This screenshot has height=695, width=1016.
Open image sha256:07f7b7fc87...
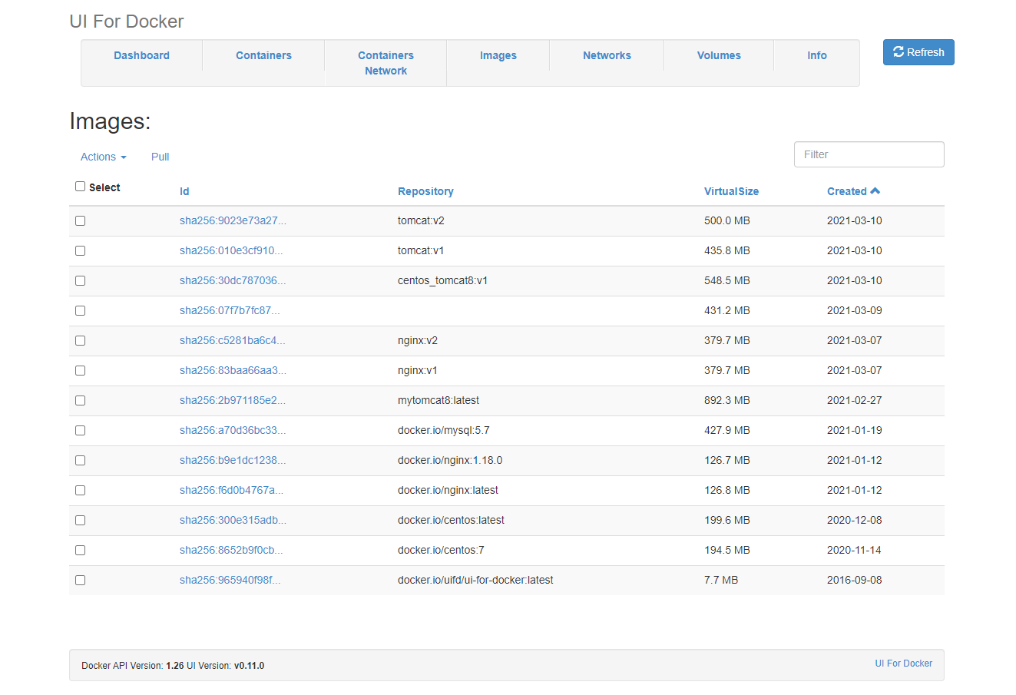tap(230, 310)
